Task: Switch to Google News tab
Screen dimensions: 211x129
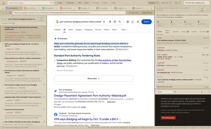Action: click(x=71, y=30)
